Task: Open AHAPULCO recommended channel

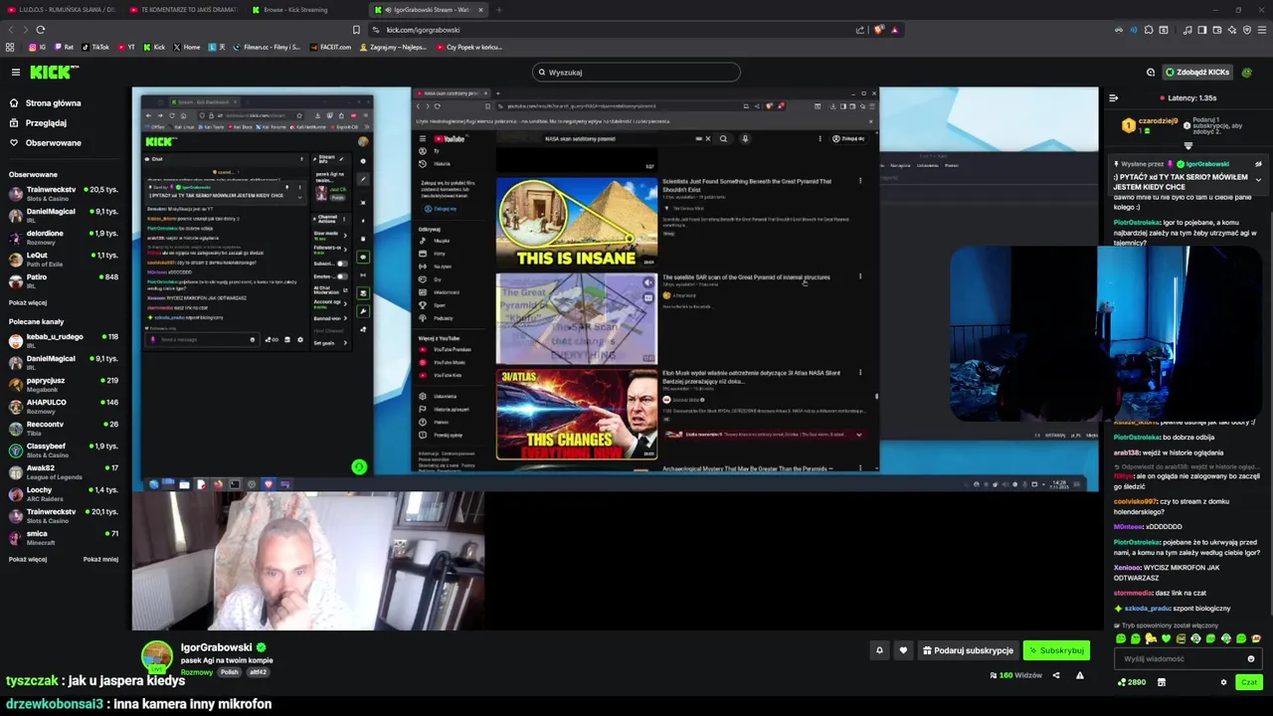Action: [x=62, y=406]
